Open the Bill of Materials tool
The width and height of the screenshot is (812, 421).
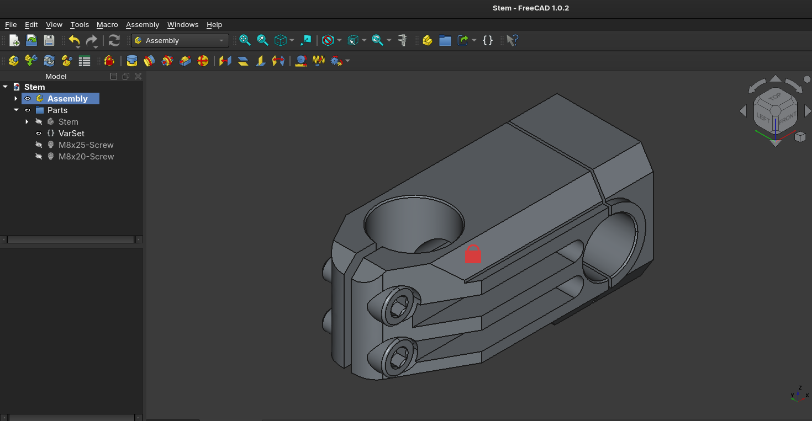(x=85, y=61)
